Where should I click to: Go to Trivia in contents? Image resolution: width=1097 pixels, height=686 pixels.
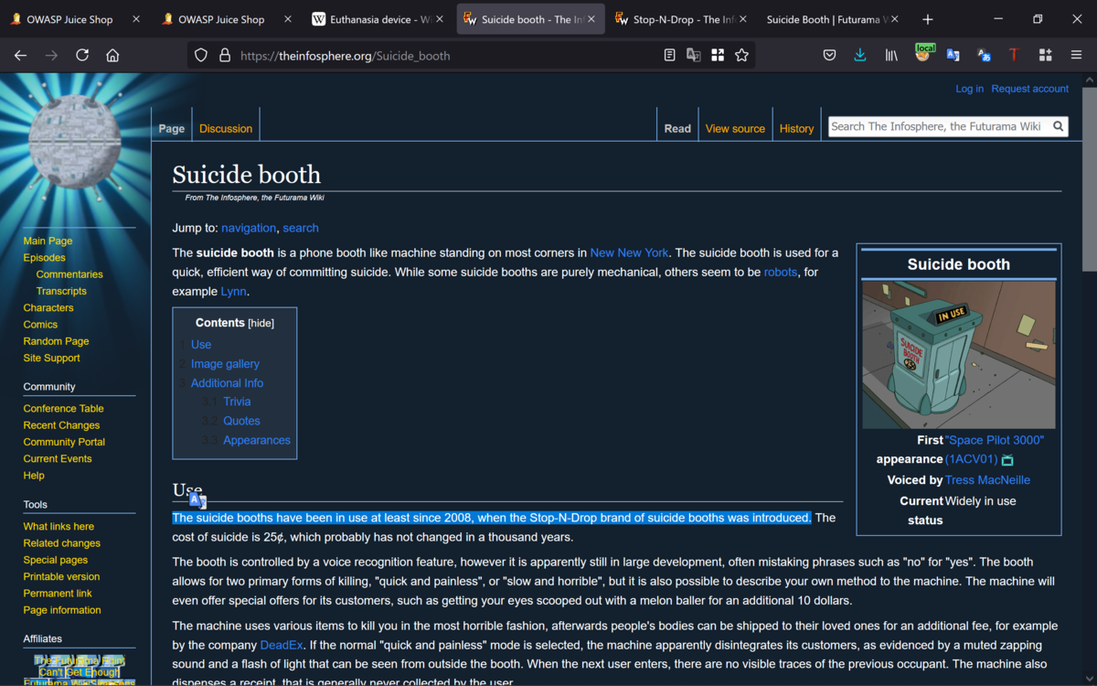click(237, 402)
